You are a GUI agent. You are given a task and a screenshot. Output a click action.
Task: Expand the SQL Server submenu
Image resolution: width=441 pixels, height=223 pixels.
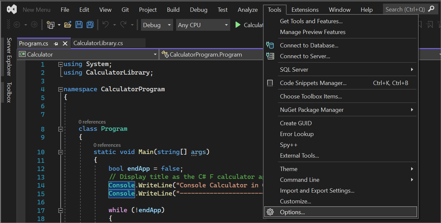click(x=412, y=70)
